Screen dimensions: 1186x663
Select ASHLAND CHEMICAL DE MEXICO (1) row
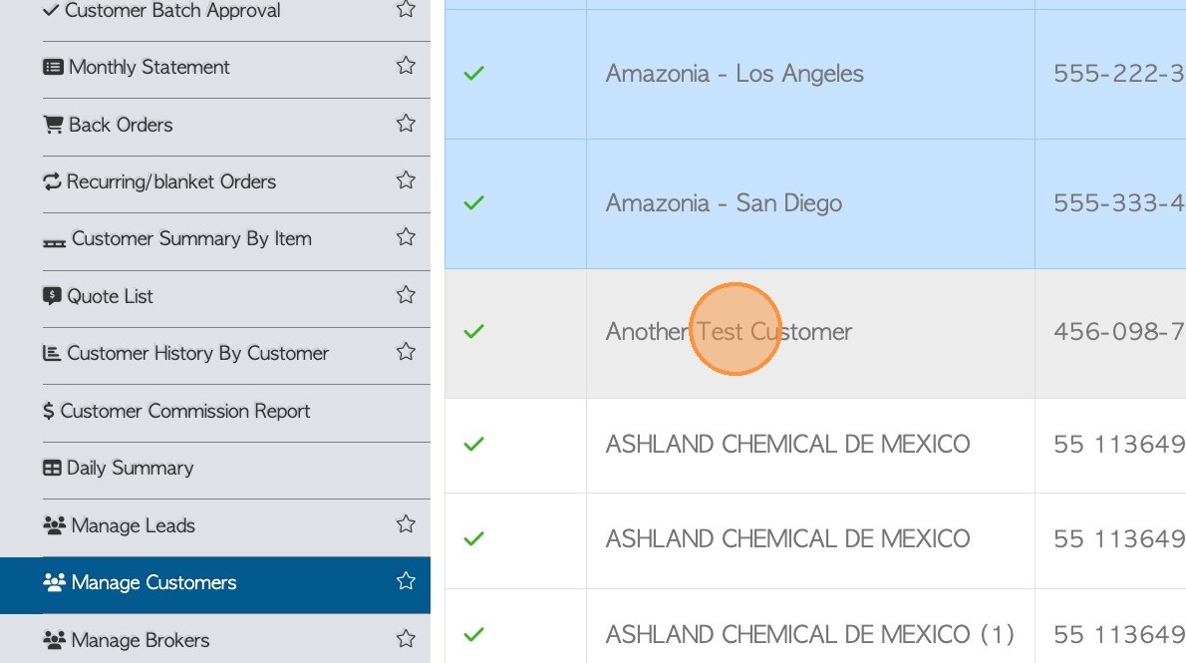point(809,634)
